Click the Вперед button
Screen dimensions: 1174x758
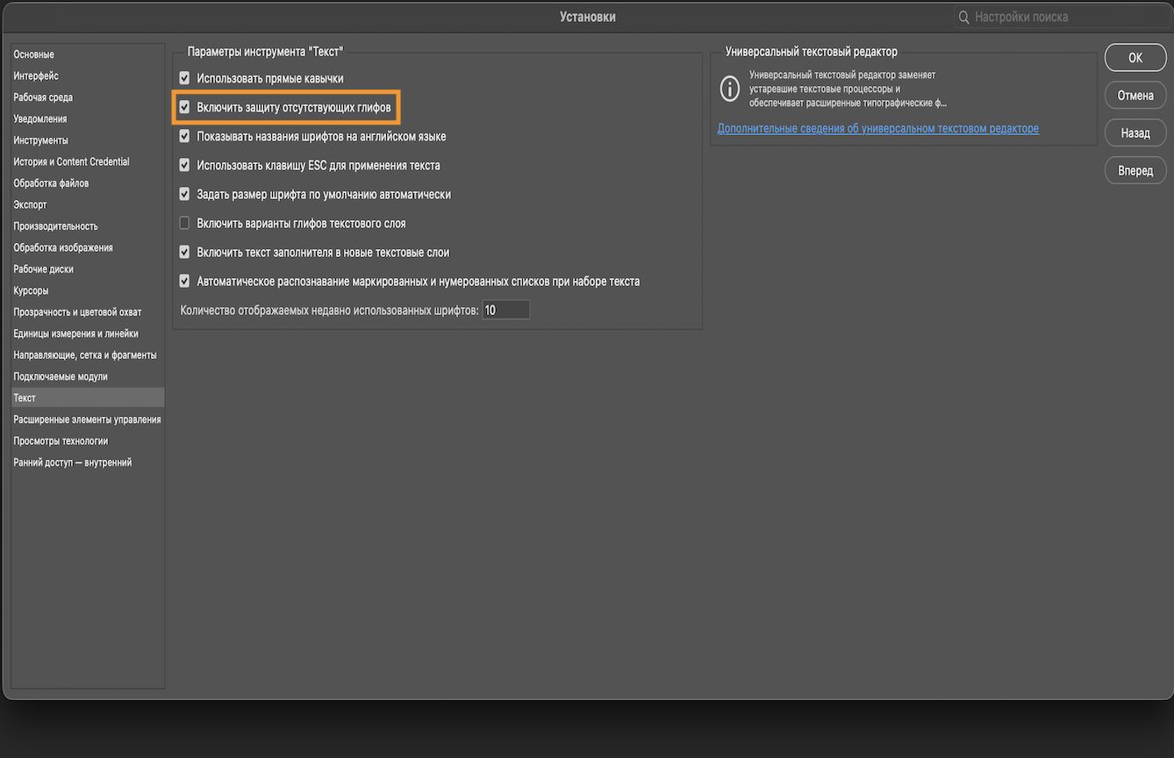1135,170
